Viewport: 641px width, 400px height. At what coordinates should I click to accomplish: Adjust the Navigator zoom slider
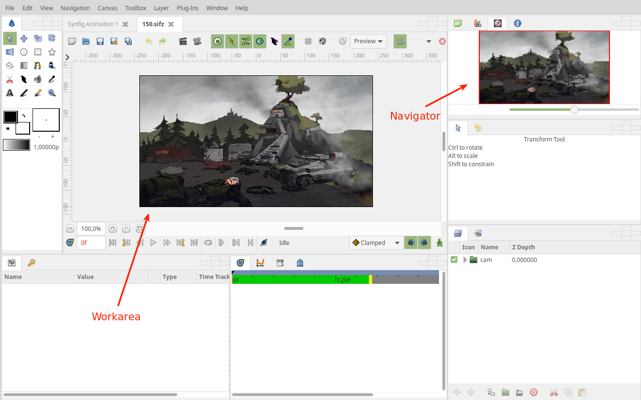(x=574, y=110)
